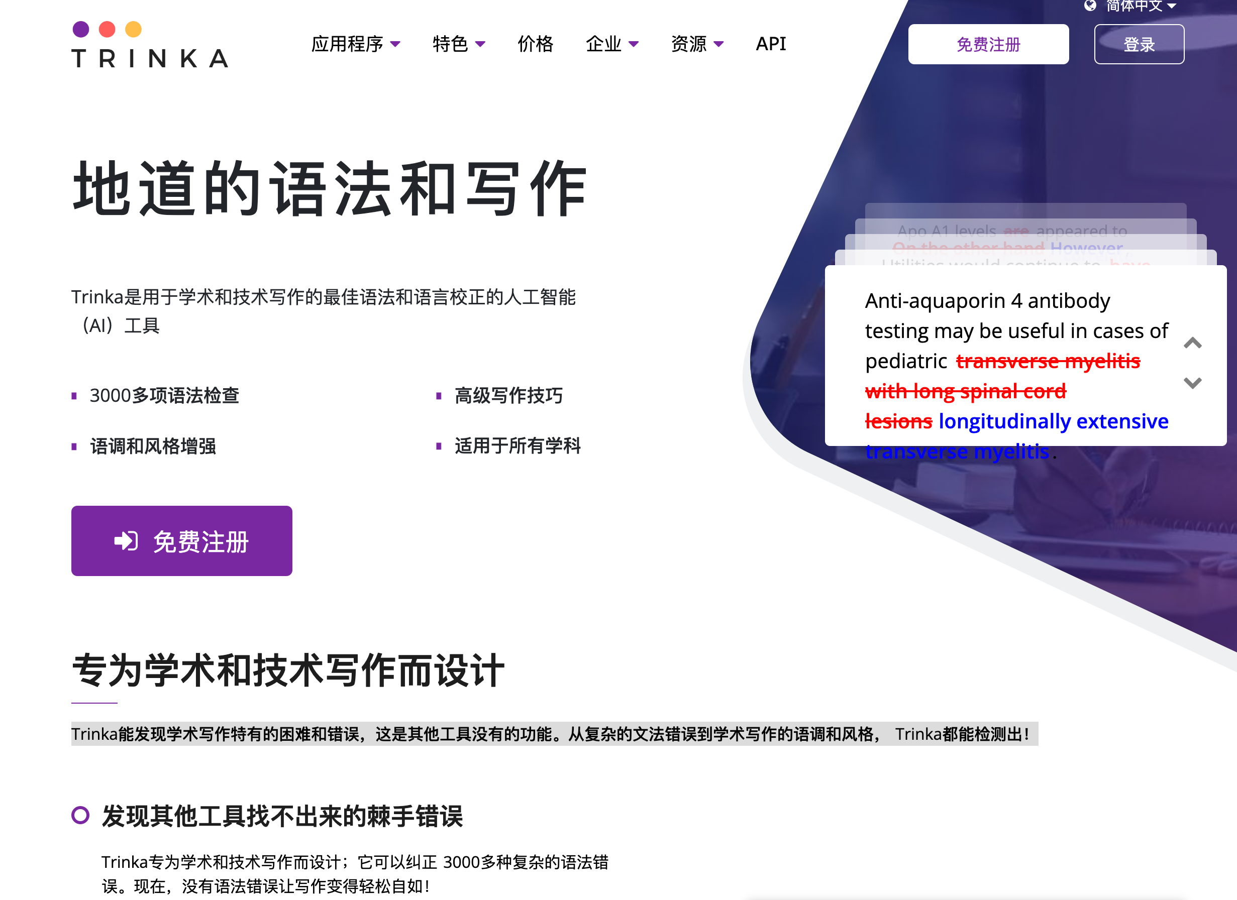The width and height of the screenshot is (1237, 900).
Task: Show next example with down chevron
Action: [x=1192, y=383]
